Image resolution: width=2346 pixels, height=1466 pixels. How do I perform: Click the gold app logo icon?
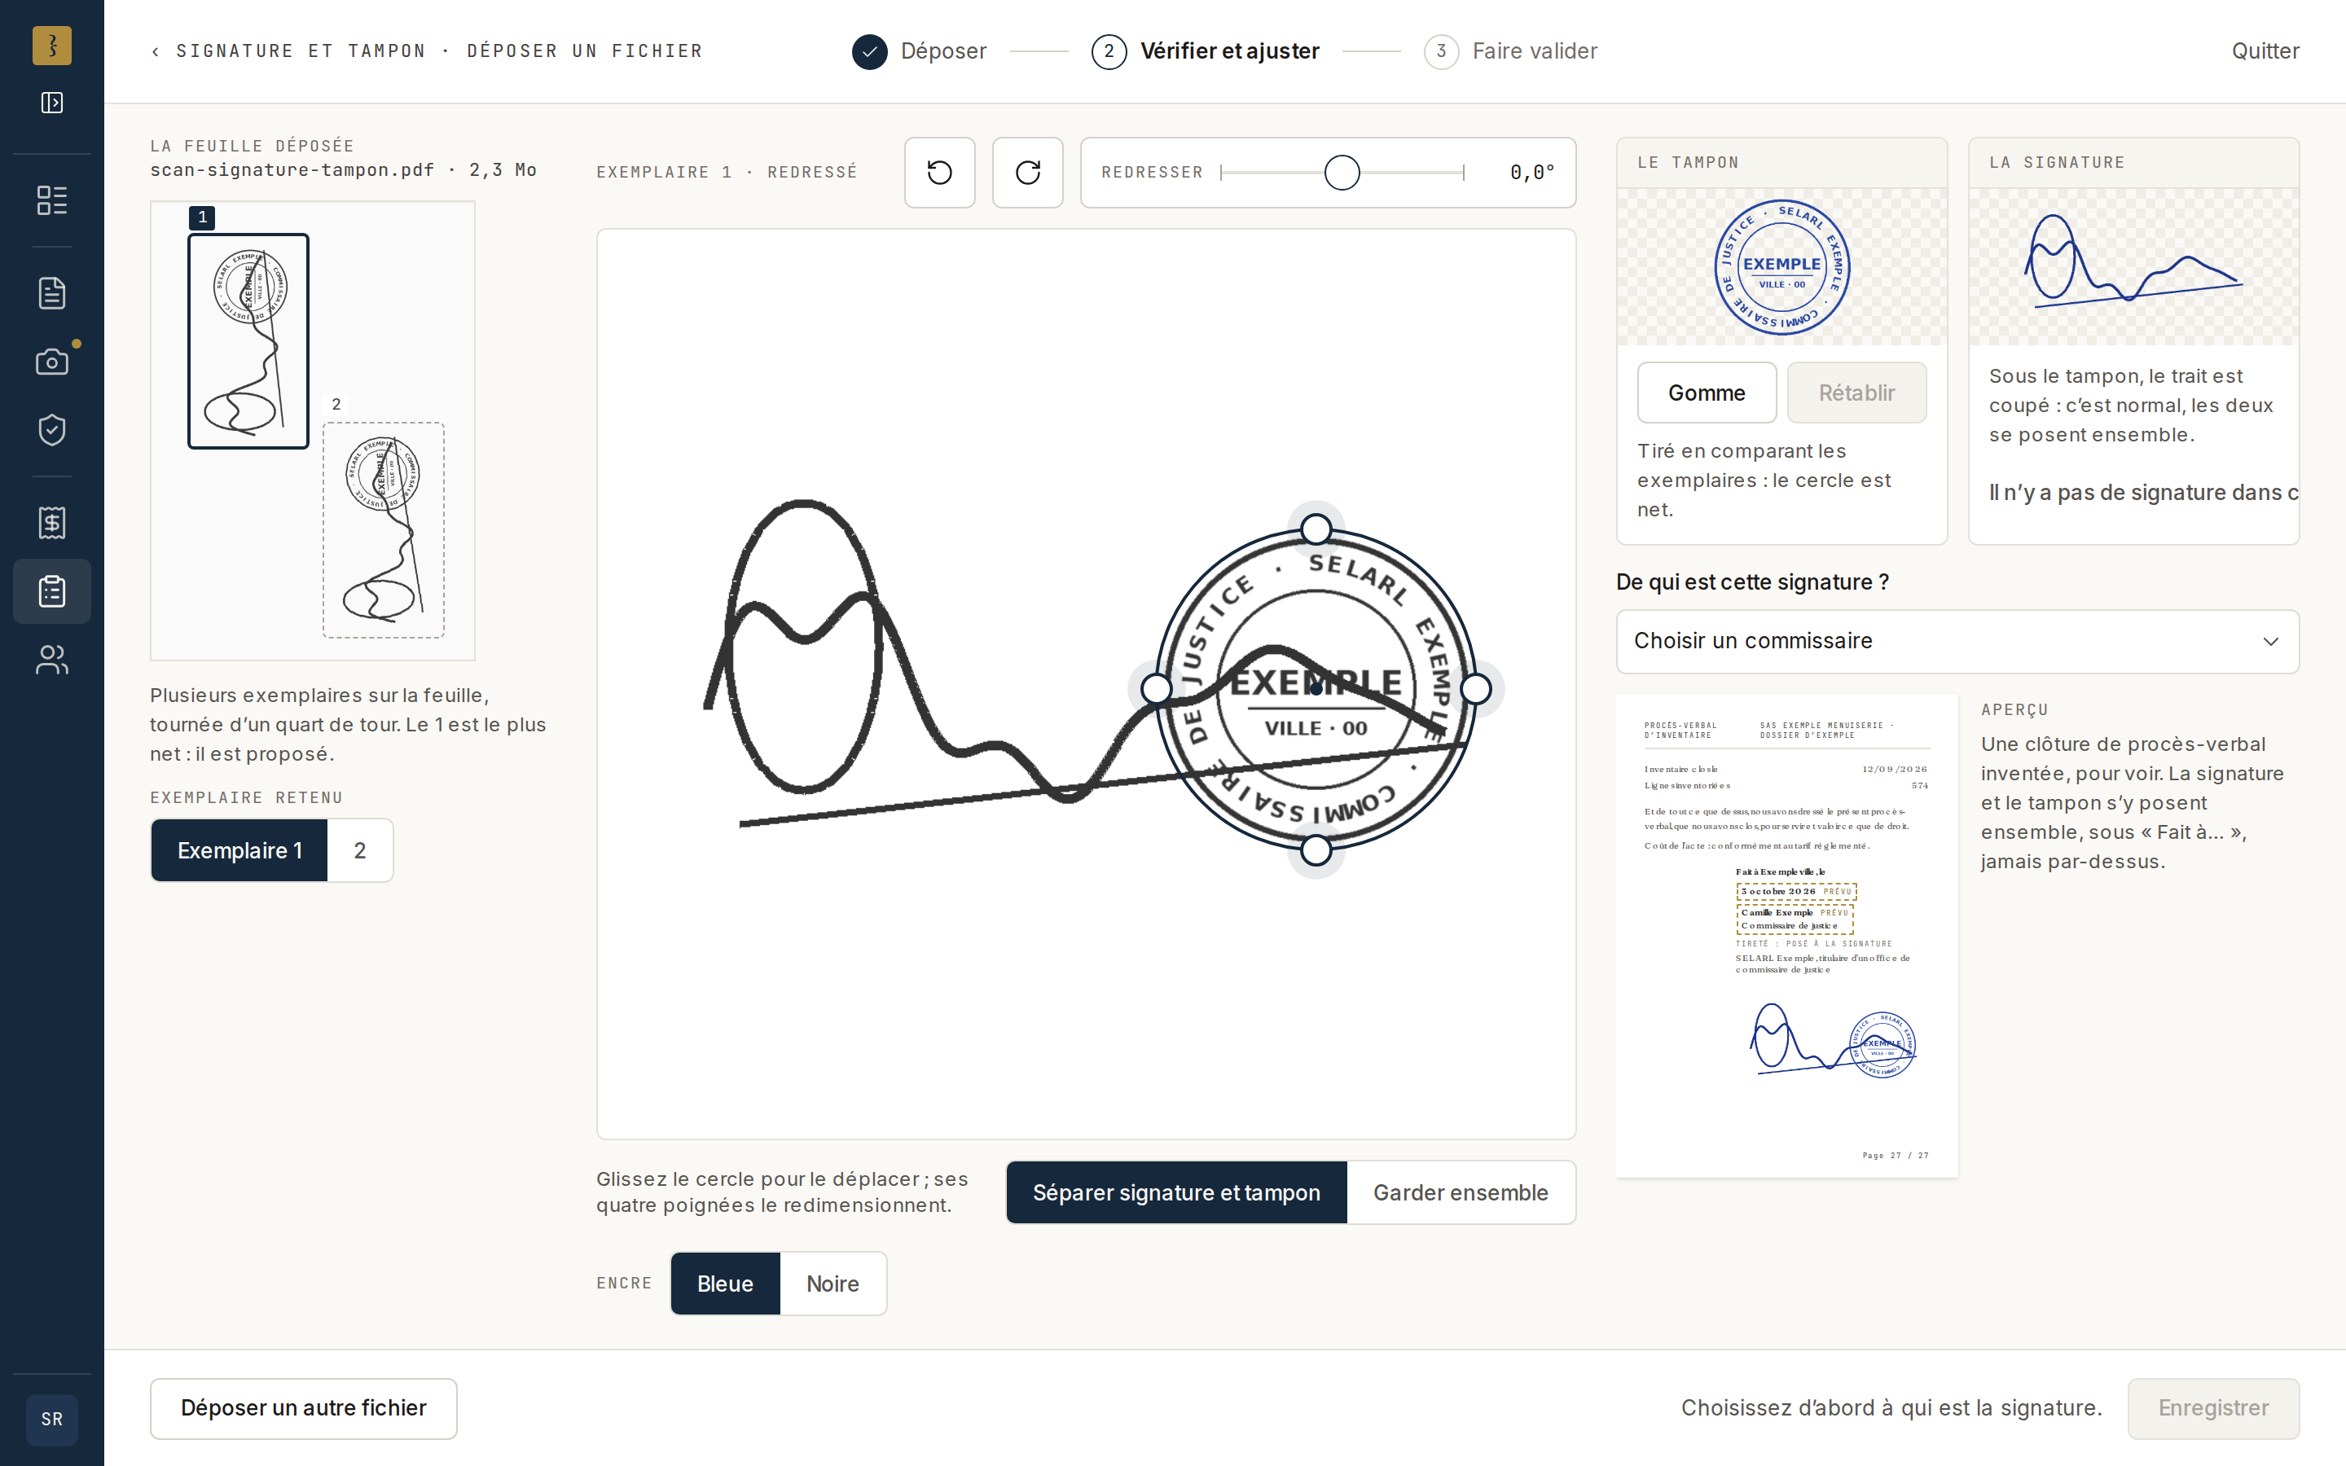(51, 46)
